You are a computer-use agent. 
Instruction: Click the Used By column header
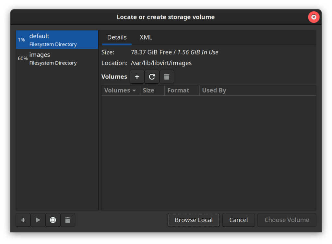[x=214, y=91]
